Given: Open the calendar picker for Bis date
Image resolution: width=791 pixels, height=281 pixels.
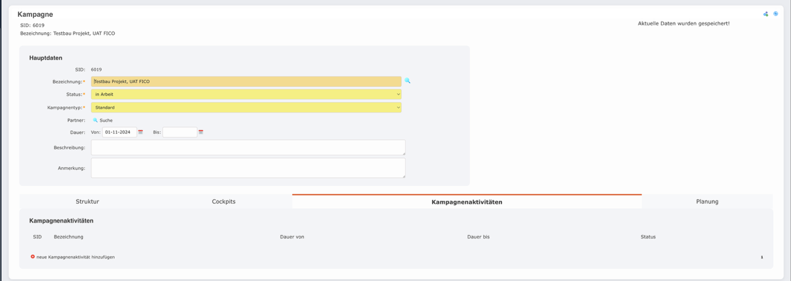Looking at the screenshot, I should click(x=201, y=132).
